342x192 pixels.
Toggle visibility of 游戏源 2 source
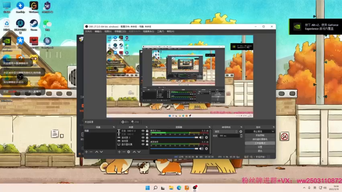pyautogui.click(x=143, y=137)
